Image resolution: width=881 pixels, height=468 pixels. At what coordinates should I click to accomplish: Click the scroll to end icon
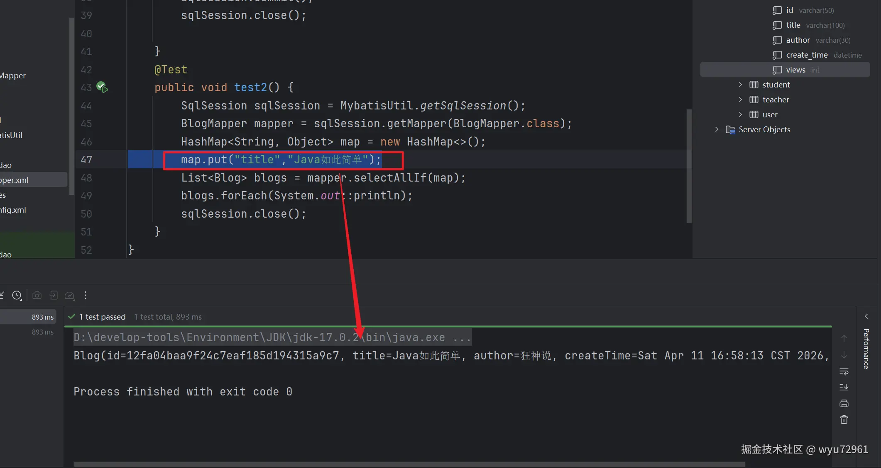[844, 387]
